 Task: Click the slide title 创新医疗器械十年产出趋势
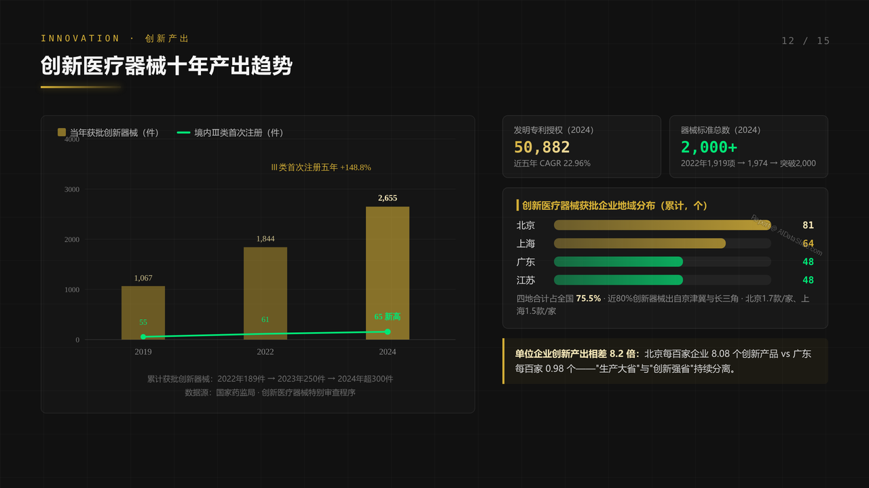click(166, 66)
